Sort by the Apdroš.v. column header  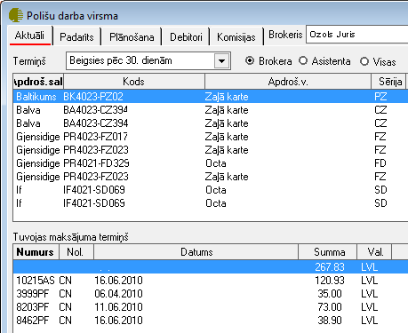288,82
